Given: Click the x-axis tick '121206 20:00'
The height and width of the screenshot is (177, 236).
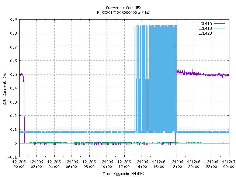Looking at the screenshot, I should point(194,164).
